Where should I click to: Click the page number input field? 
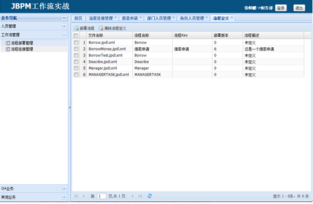pyautogui.click(x=101, y=196)
